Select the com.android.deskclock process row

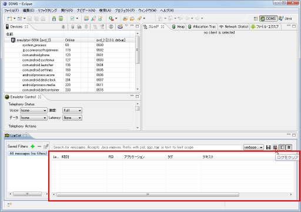pos(69,80)
